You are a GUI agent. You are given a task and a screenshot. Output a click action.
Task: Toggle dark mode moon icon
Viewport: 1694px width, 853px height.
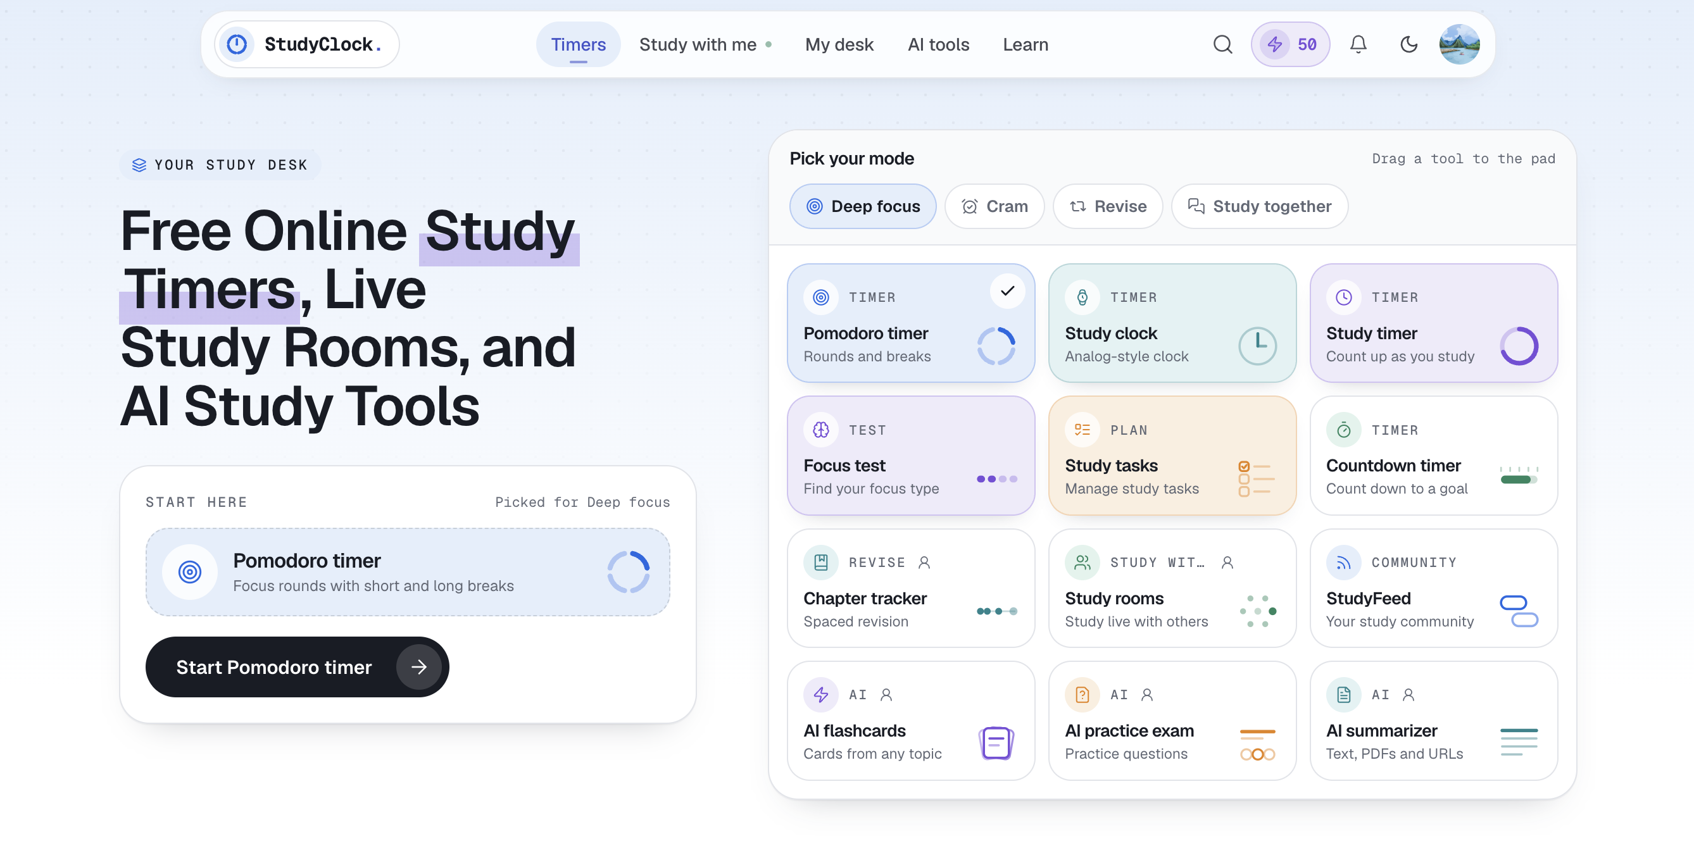[1409, 45]
